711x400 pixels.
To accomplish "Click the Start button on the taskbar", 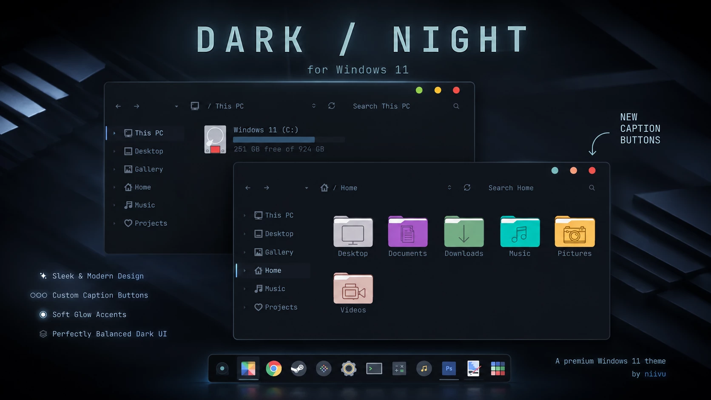I will coord(222,369).
